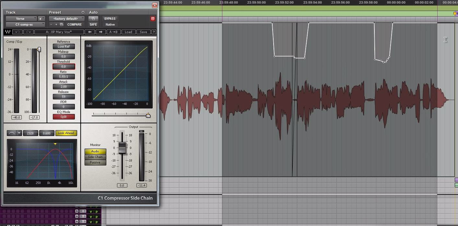Toggle EQ Mode Split button
Image resolution: width=458 pixels, height=226 pixels.
(x=64, y=117)
